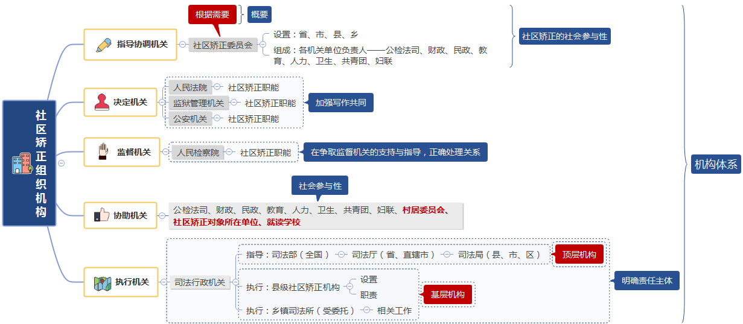
Task: Click the text starting 组成：各机关单位负责人
Action: tap(380, 56)
